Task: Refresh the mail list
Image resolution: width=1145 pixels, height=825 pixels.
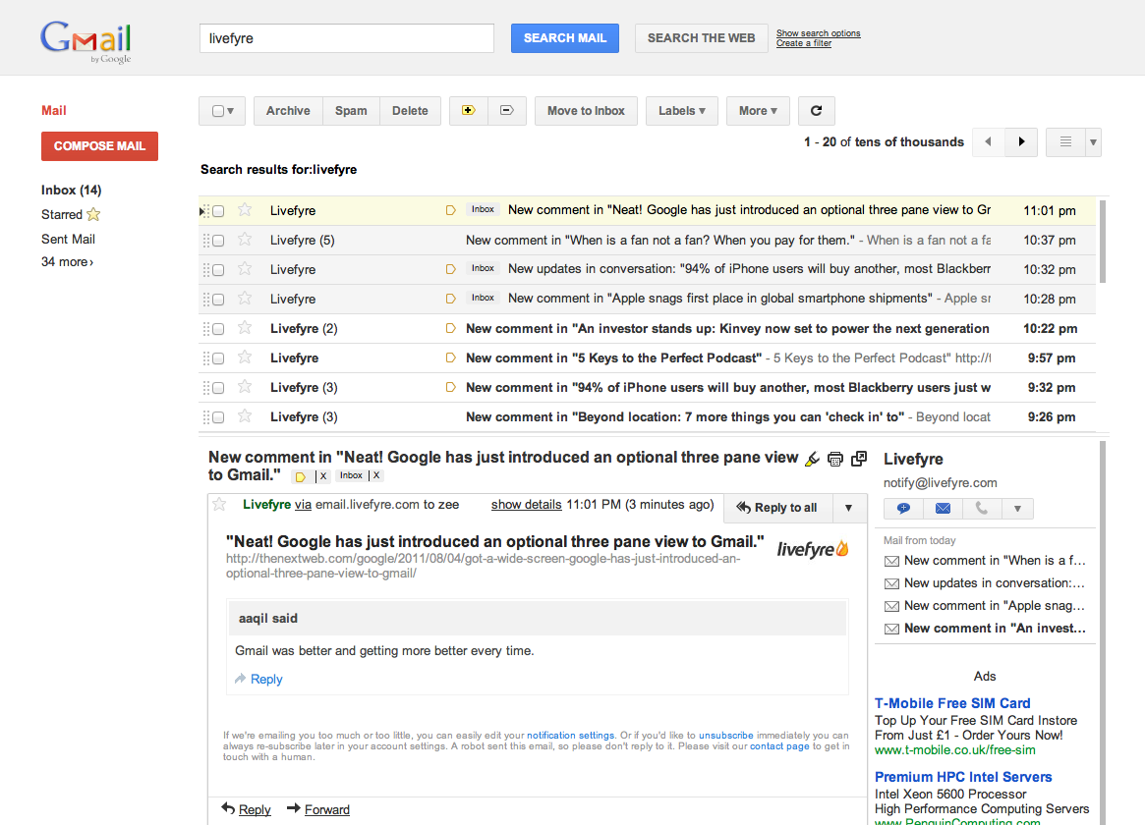Action: coord(817,111)
